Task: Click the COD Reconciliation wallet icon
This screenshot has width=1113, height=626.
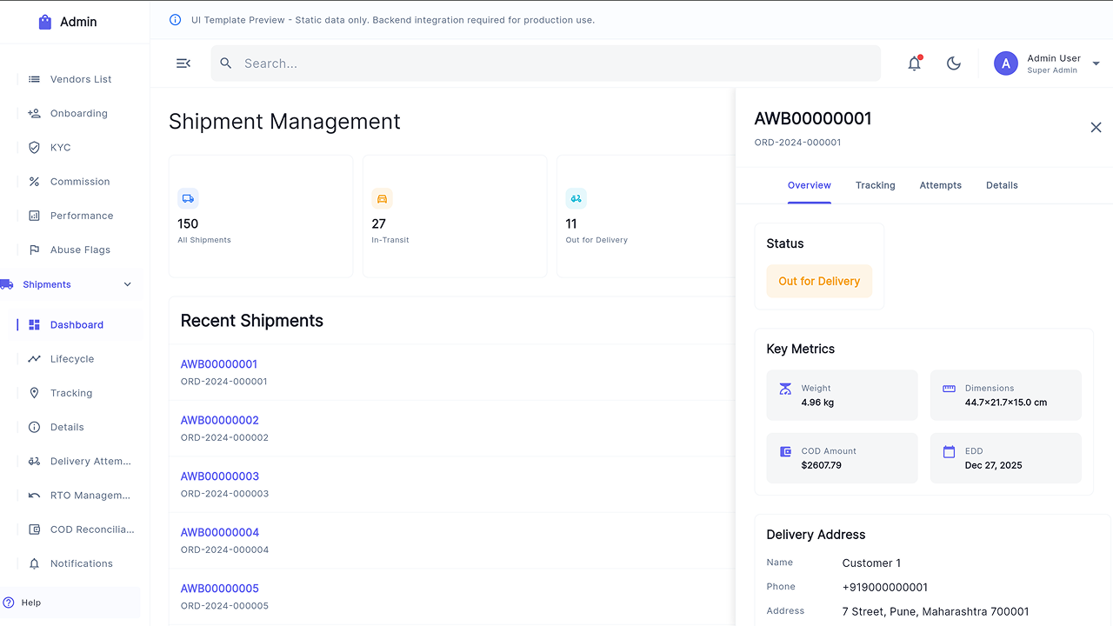Action: [x=34, y=529]
